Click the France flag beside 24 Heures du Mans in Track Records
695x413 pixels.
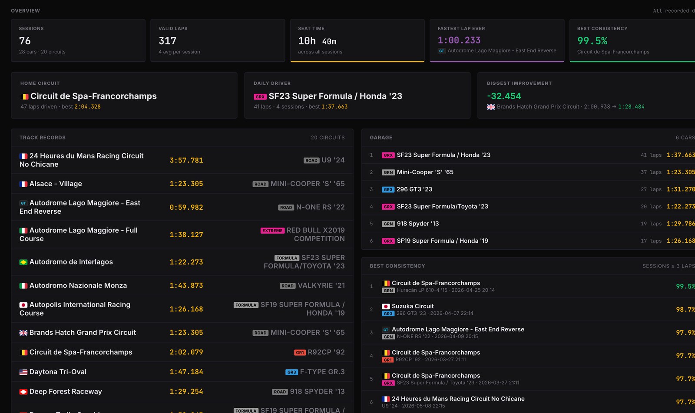[23, 156]
